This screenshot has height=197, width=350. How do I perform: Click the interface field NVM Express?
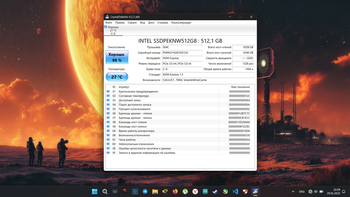(x=182, y=58)
